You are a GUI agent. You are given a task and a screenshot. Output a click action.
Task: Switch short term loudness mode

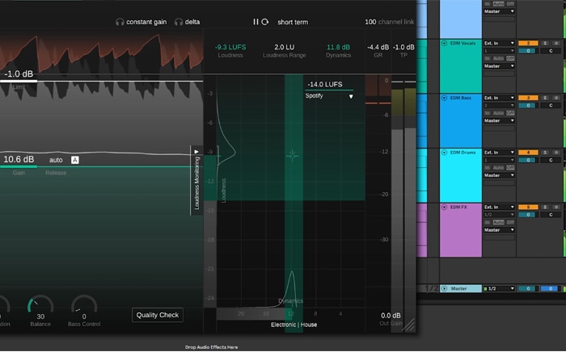click(293, 22)
